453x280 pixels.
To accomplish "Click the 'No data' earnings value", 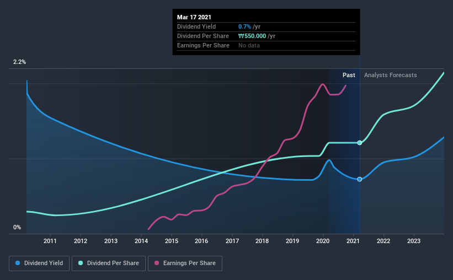I will 249,45.
